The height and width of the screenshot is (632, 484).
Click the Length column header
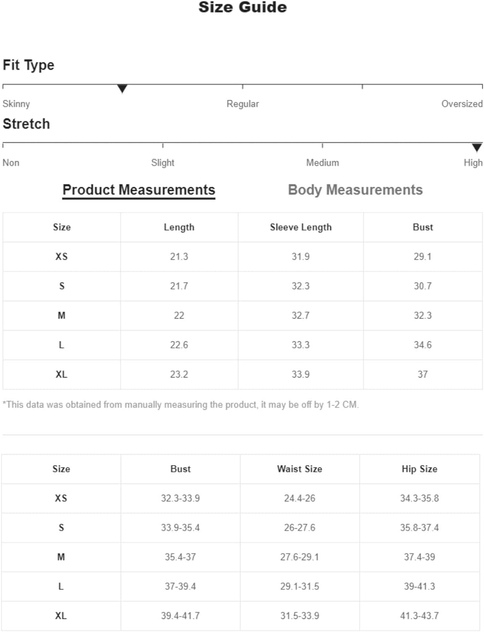(x=179, y=227)
